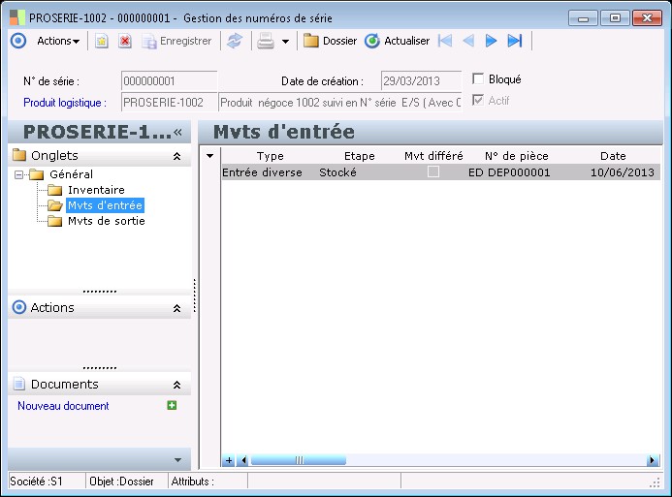Collapse the Général tree node

tap(18, 174)
